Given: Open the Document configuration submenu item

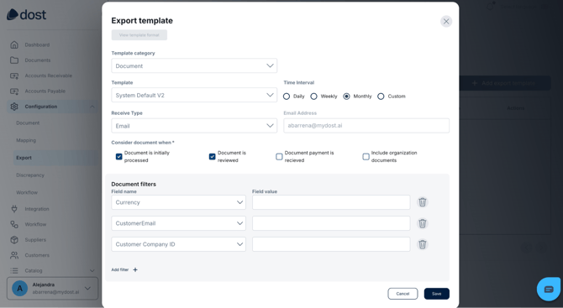Looking at the screenshot, I should [28, 123].
